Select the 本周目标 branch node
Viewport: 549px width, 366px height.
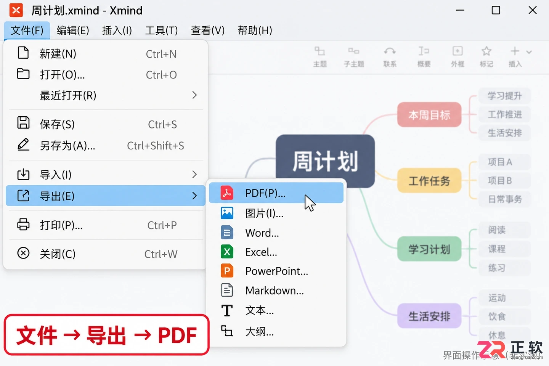(429, 115)
